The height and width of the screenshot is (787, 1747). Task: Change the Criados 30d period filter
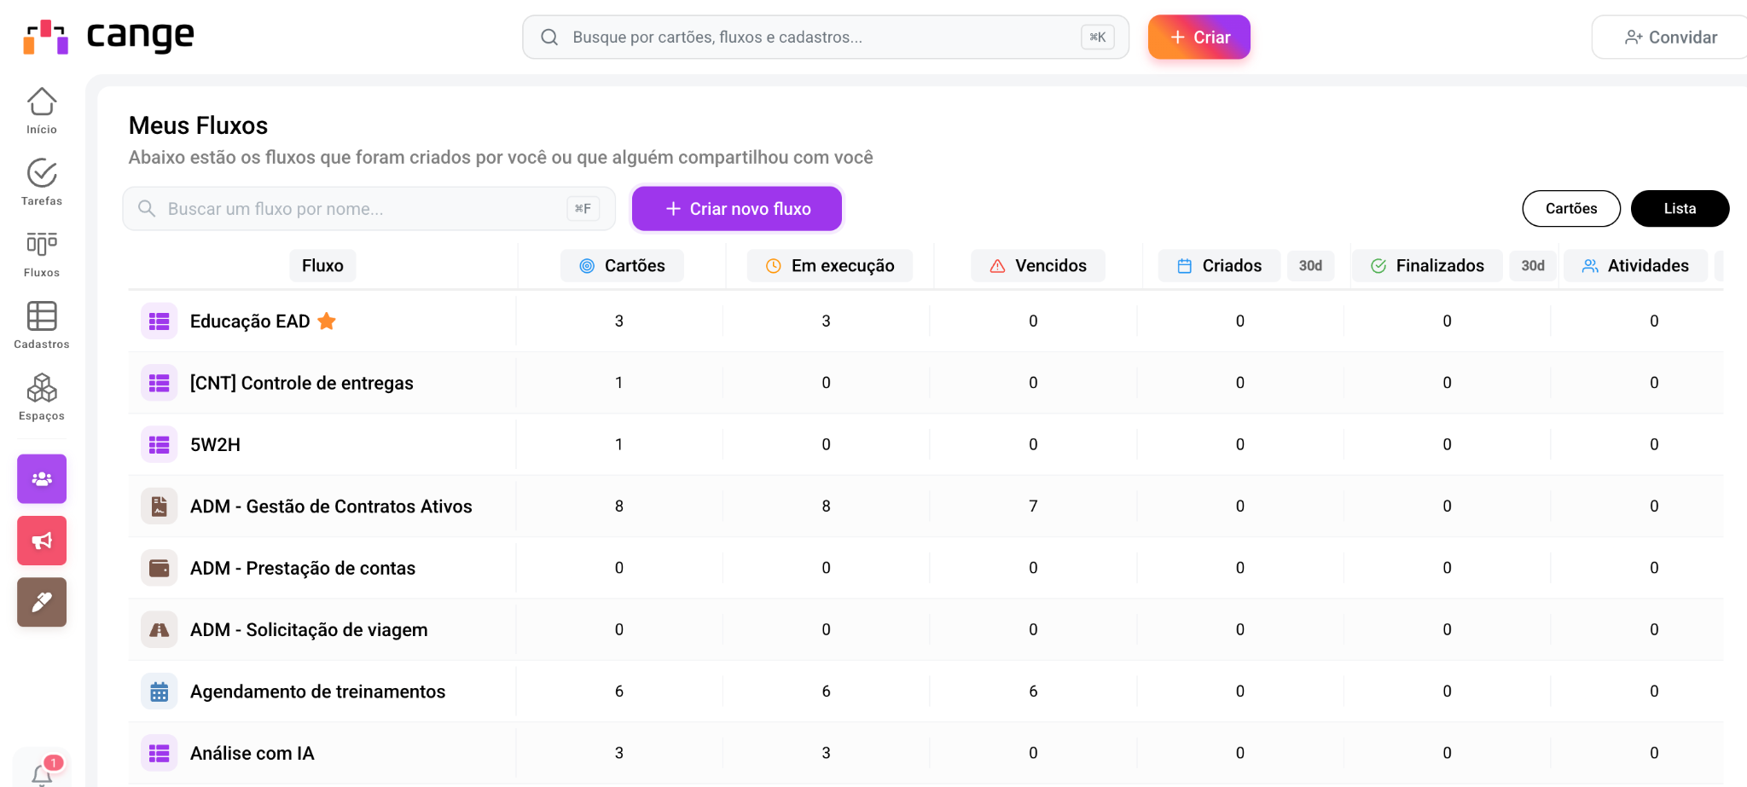pyautogui.click(x=1309, y=266)
